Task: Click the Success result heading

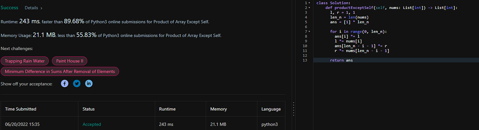Action: coord(10,8)
